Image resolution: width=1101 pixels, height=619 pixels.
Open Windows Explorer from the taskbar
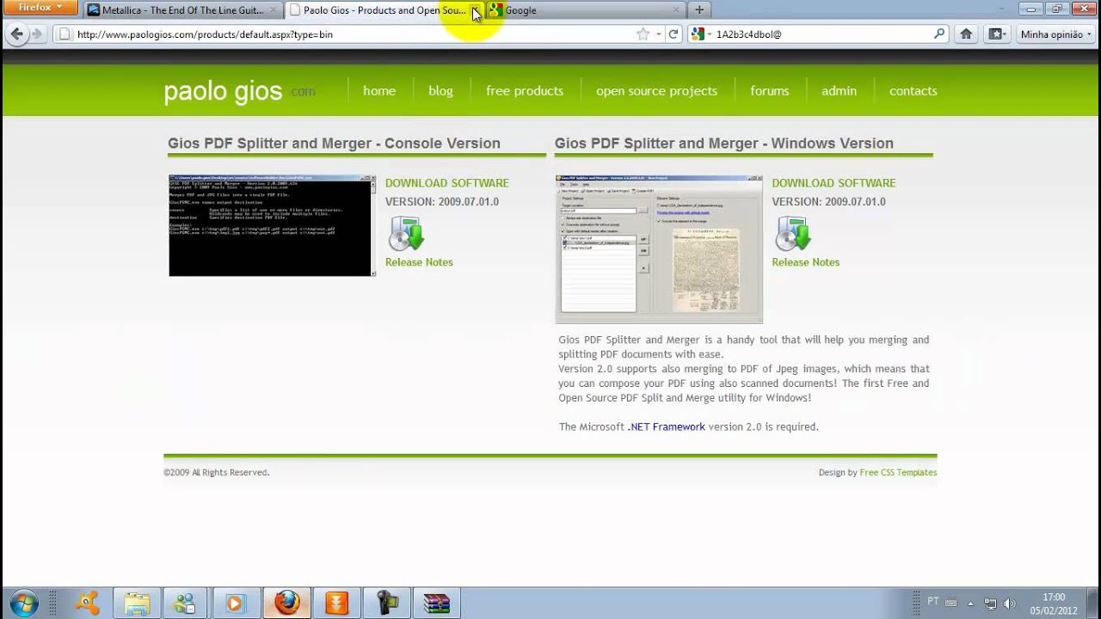pyautogui.click(x=136, y=603)
